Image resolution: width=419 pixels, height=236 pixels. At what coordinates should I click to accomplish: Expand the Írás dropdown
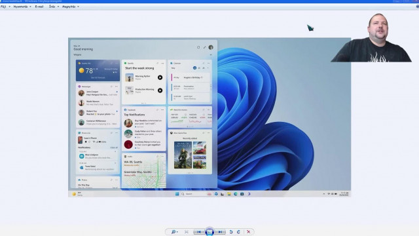click(x=54, y=7)
